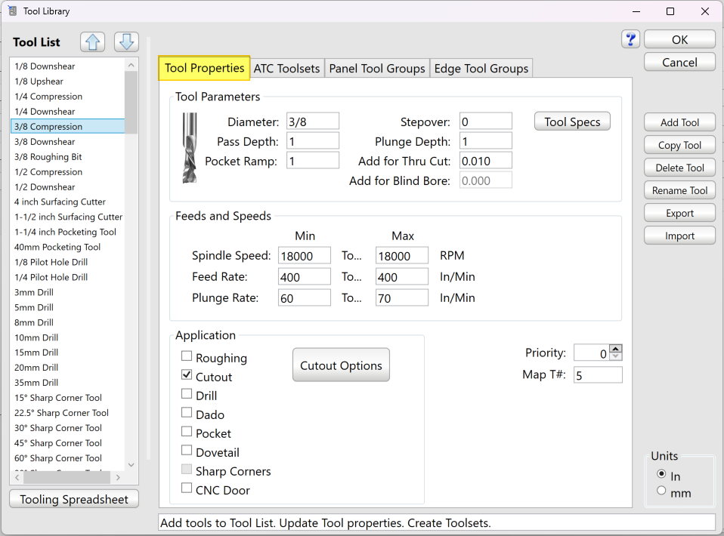Move selected tool down in list
724x536 pixels.
click(126, 42)
